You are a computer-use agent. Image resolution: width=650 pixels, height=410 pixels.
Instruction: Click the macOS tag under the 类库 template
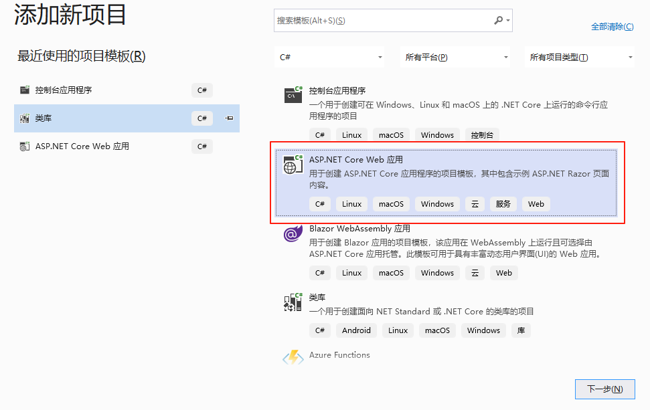click(x=437, y=330)
